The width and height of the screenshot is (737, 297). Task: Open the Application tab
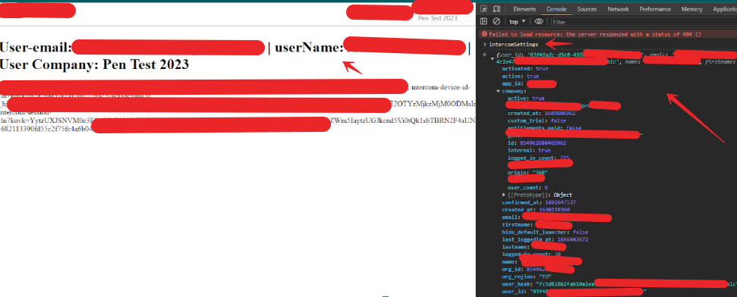pos(724,9)
